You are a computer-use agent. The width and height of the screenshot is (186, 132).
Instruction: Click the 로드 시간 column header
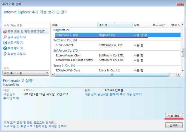point(159,25)
